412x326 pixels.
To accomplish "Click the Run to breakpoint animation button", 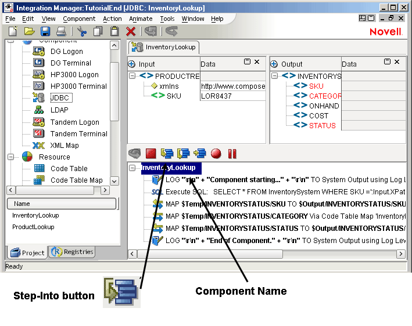I will click(200, 153).
